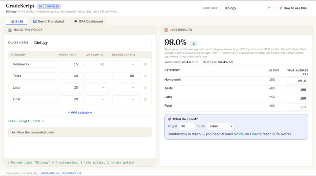Remove the Final category row
316x176 pixels.
pos(145,100)
